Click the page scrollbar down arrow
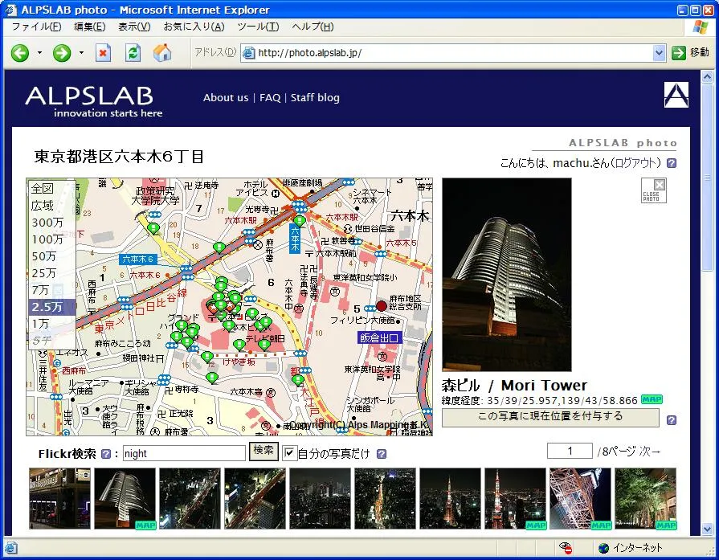The width and height of the screenshot is (719, 560). [x=708, y=529]
